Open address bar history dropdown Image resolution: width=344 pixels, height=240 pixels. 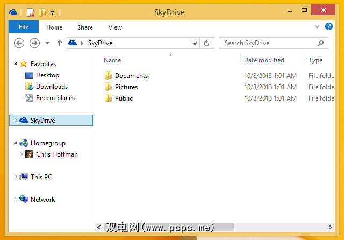(x=195, y=43)
